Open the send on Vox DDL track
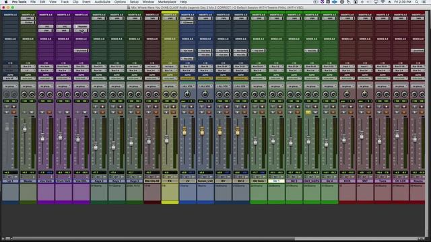Viewport: 431px width, 242px height. click(81, 50)
